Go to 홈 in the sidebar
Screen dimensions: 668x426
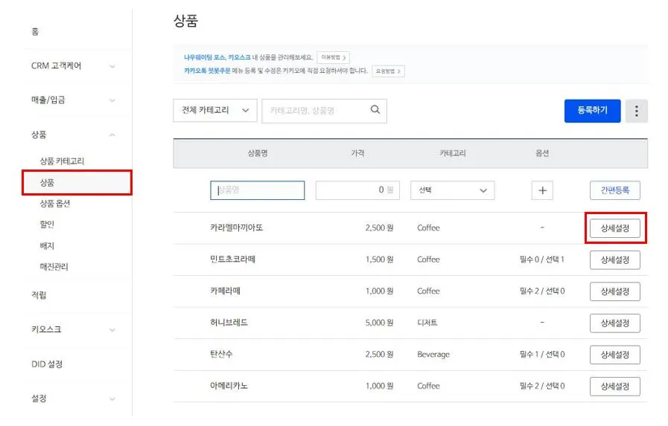35,31
